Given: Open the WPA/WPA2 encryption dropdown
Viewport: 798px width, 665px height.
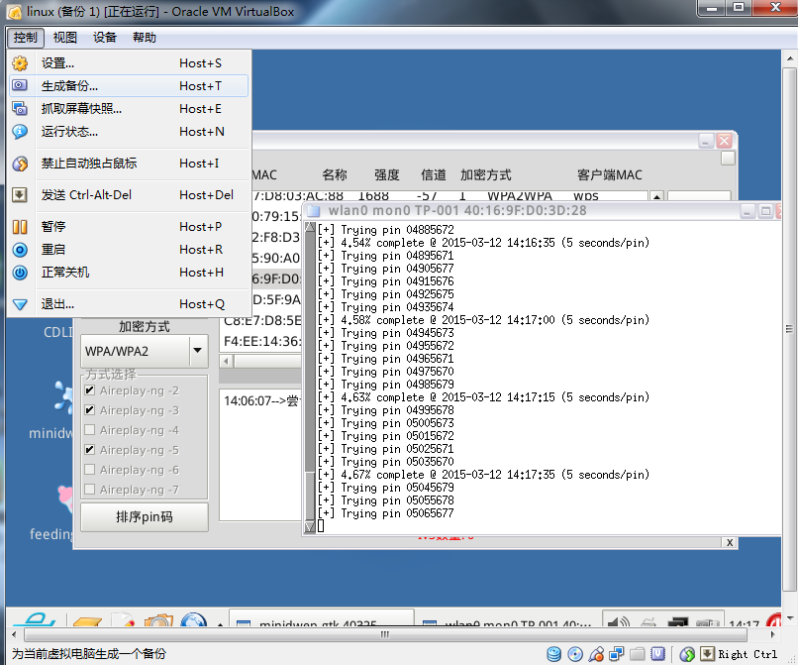Looking at the screenshot, I should 198,351.
